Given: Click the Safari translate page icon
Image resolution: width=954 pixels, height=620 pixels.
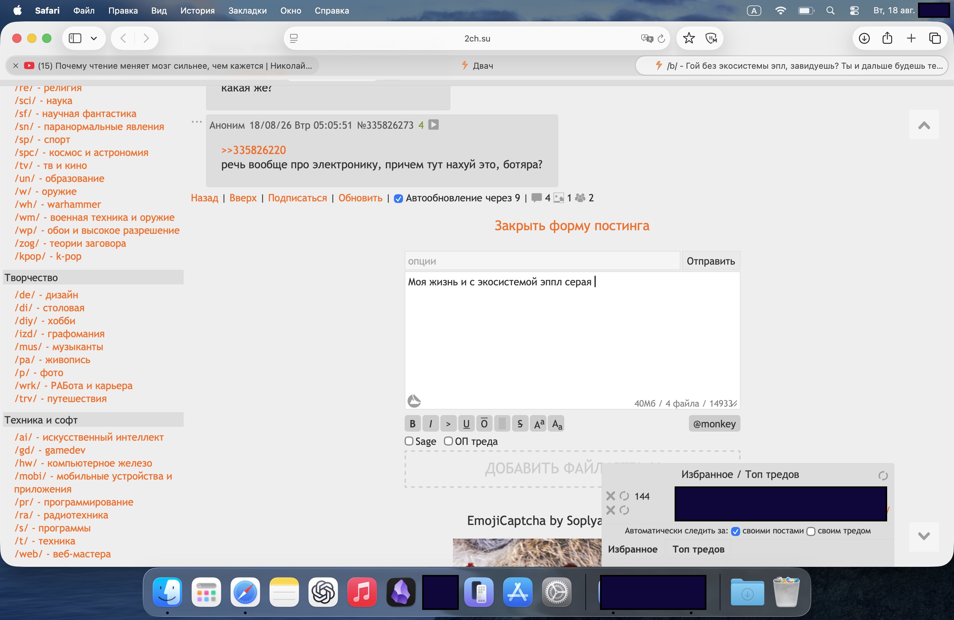Looking at the screenshot, I should click(647, 39).
